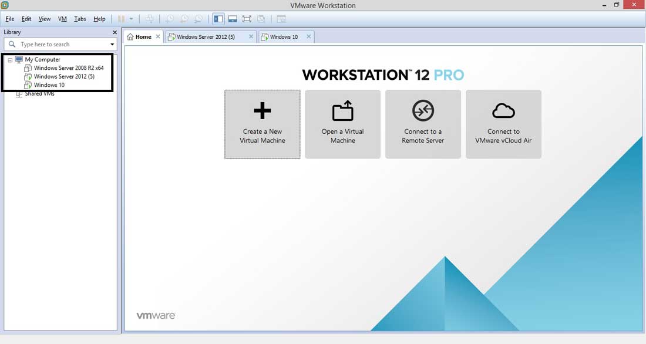This screenshot has height=344, width=646.
Task: Close the Library panel
Action: [115, 32]
